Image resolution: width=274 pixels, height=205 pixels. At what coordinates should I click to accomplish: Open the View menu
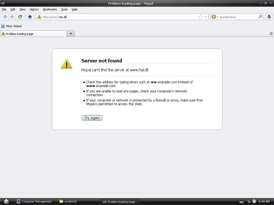pyautogui.click(x=22, y=9)
